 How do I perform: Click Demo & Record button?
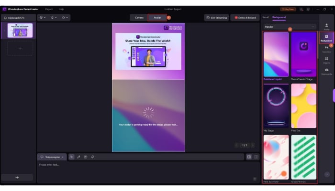pos(245,18)
